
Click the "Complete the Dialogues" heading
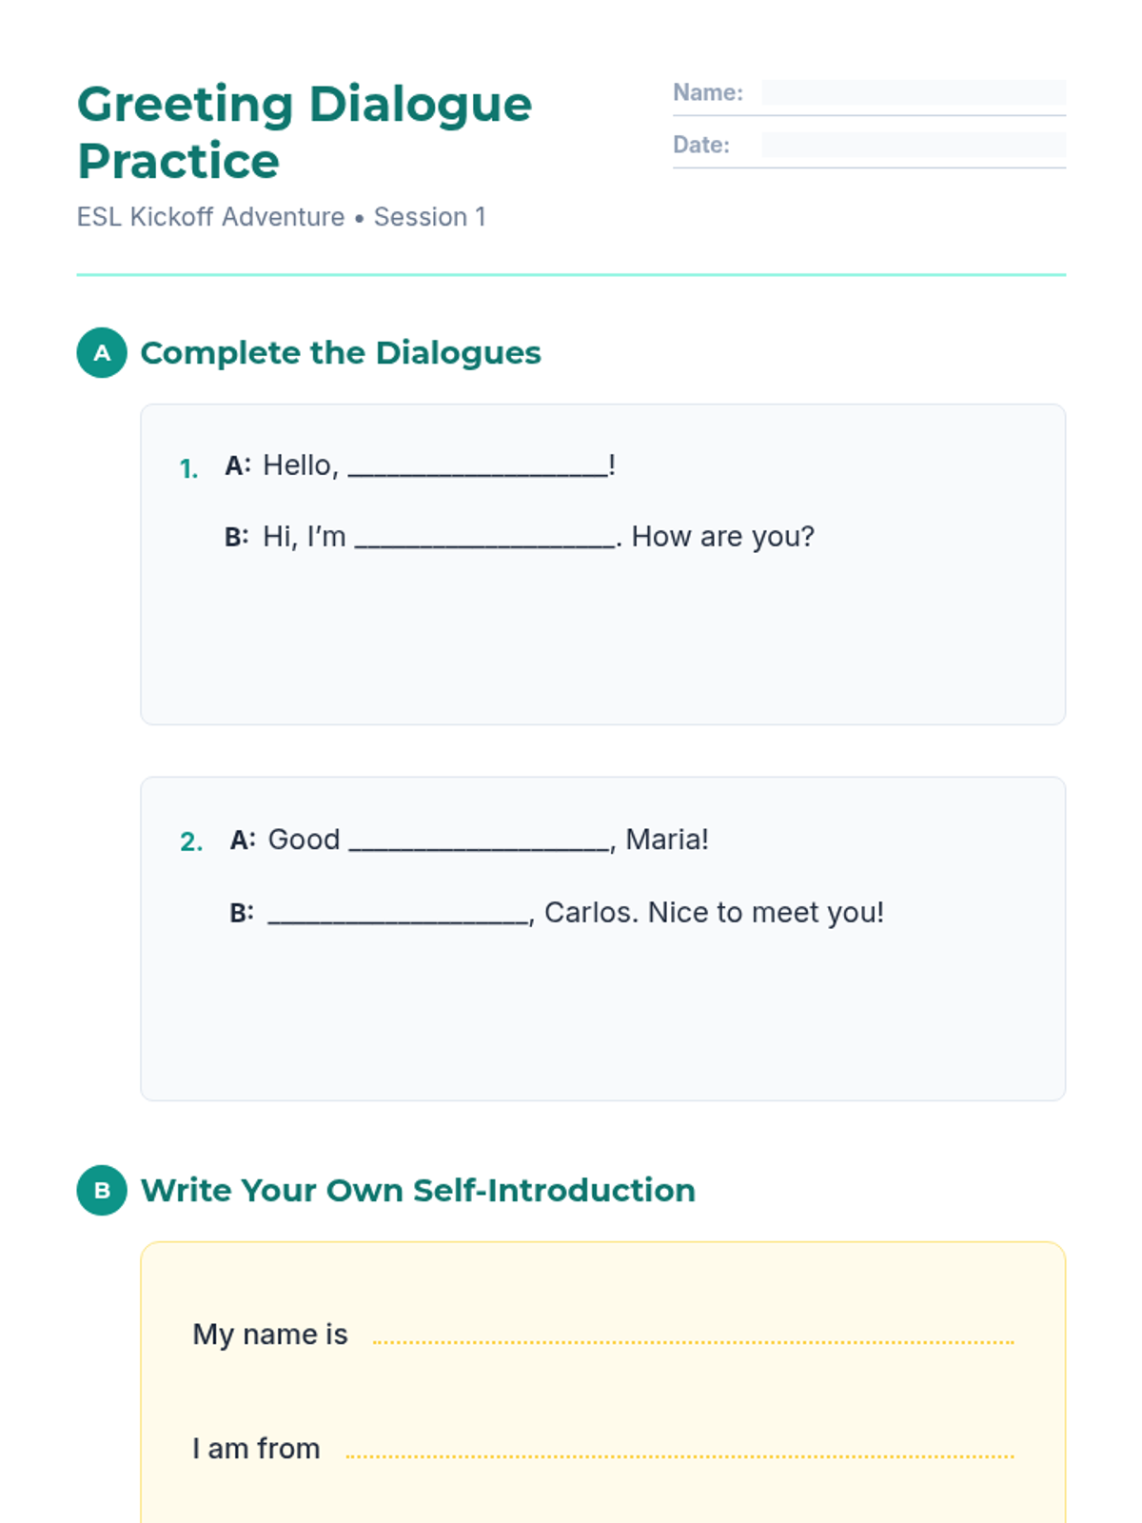pos(341,353)
